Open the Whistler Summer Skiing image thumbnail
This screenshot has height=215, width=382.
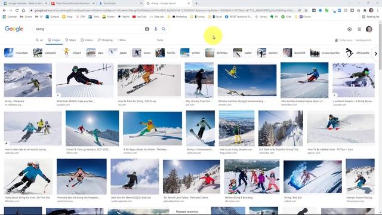tap(247, 80)
